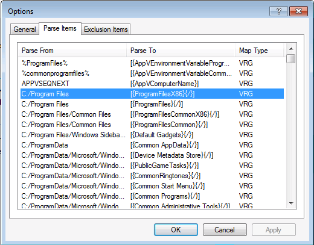The height and width of the screenshot is (245, 314).
Task: Click VRG in the C:/ProgramData row
Action: point(246,145)
